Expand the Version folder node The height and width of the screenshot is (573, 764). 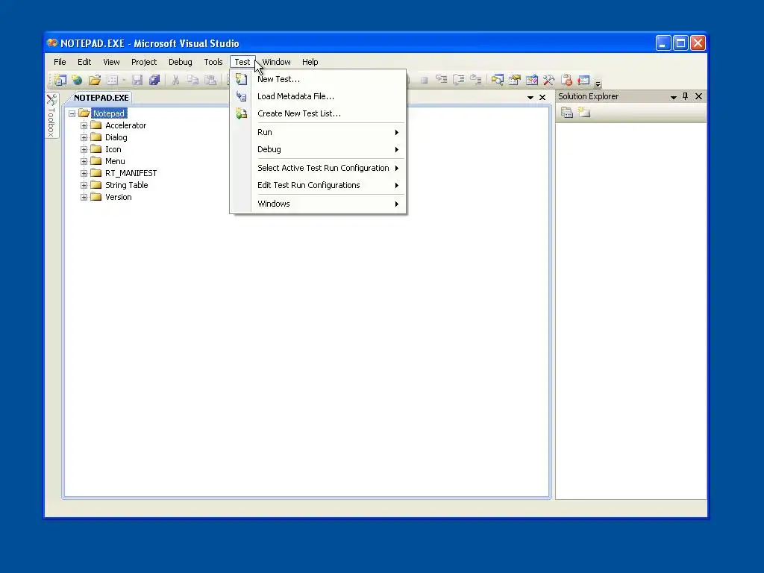click(84, 197)
